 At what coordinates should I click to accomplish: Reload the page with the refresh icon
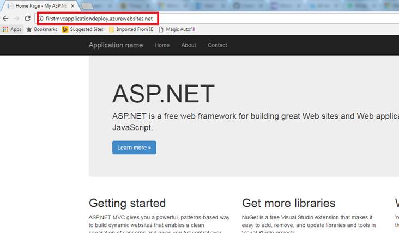(x=27, y=19)
